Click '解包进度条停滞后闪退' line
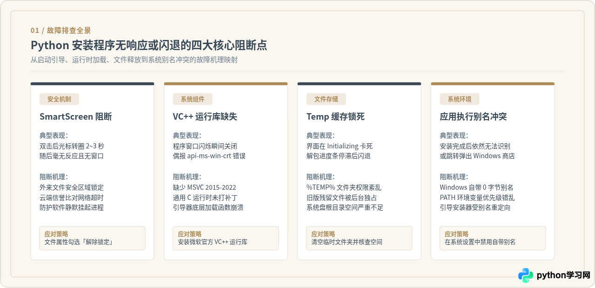 [x=338, y=156]
